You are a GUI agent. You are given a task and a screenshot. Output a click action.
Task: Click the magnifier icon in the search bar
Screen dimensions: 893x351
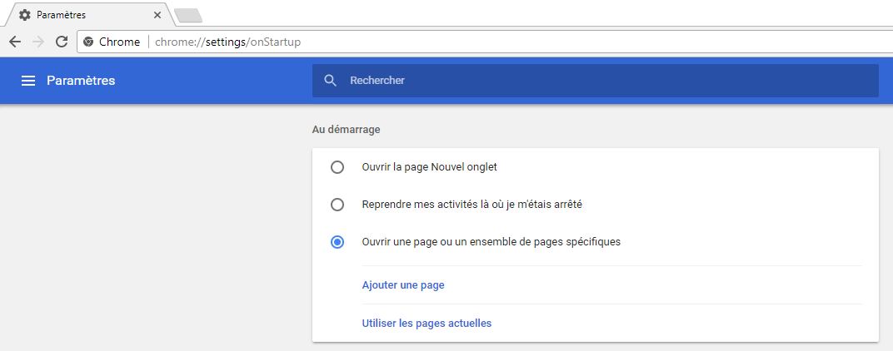tap(331, 81)
